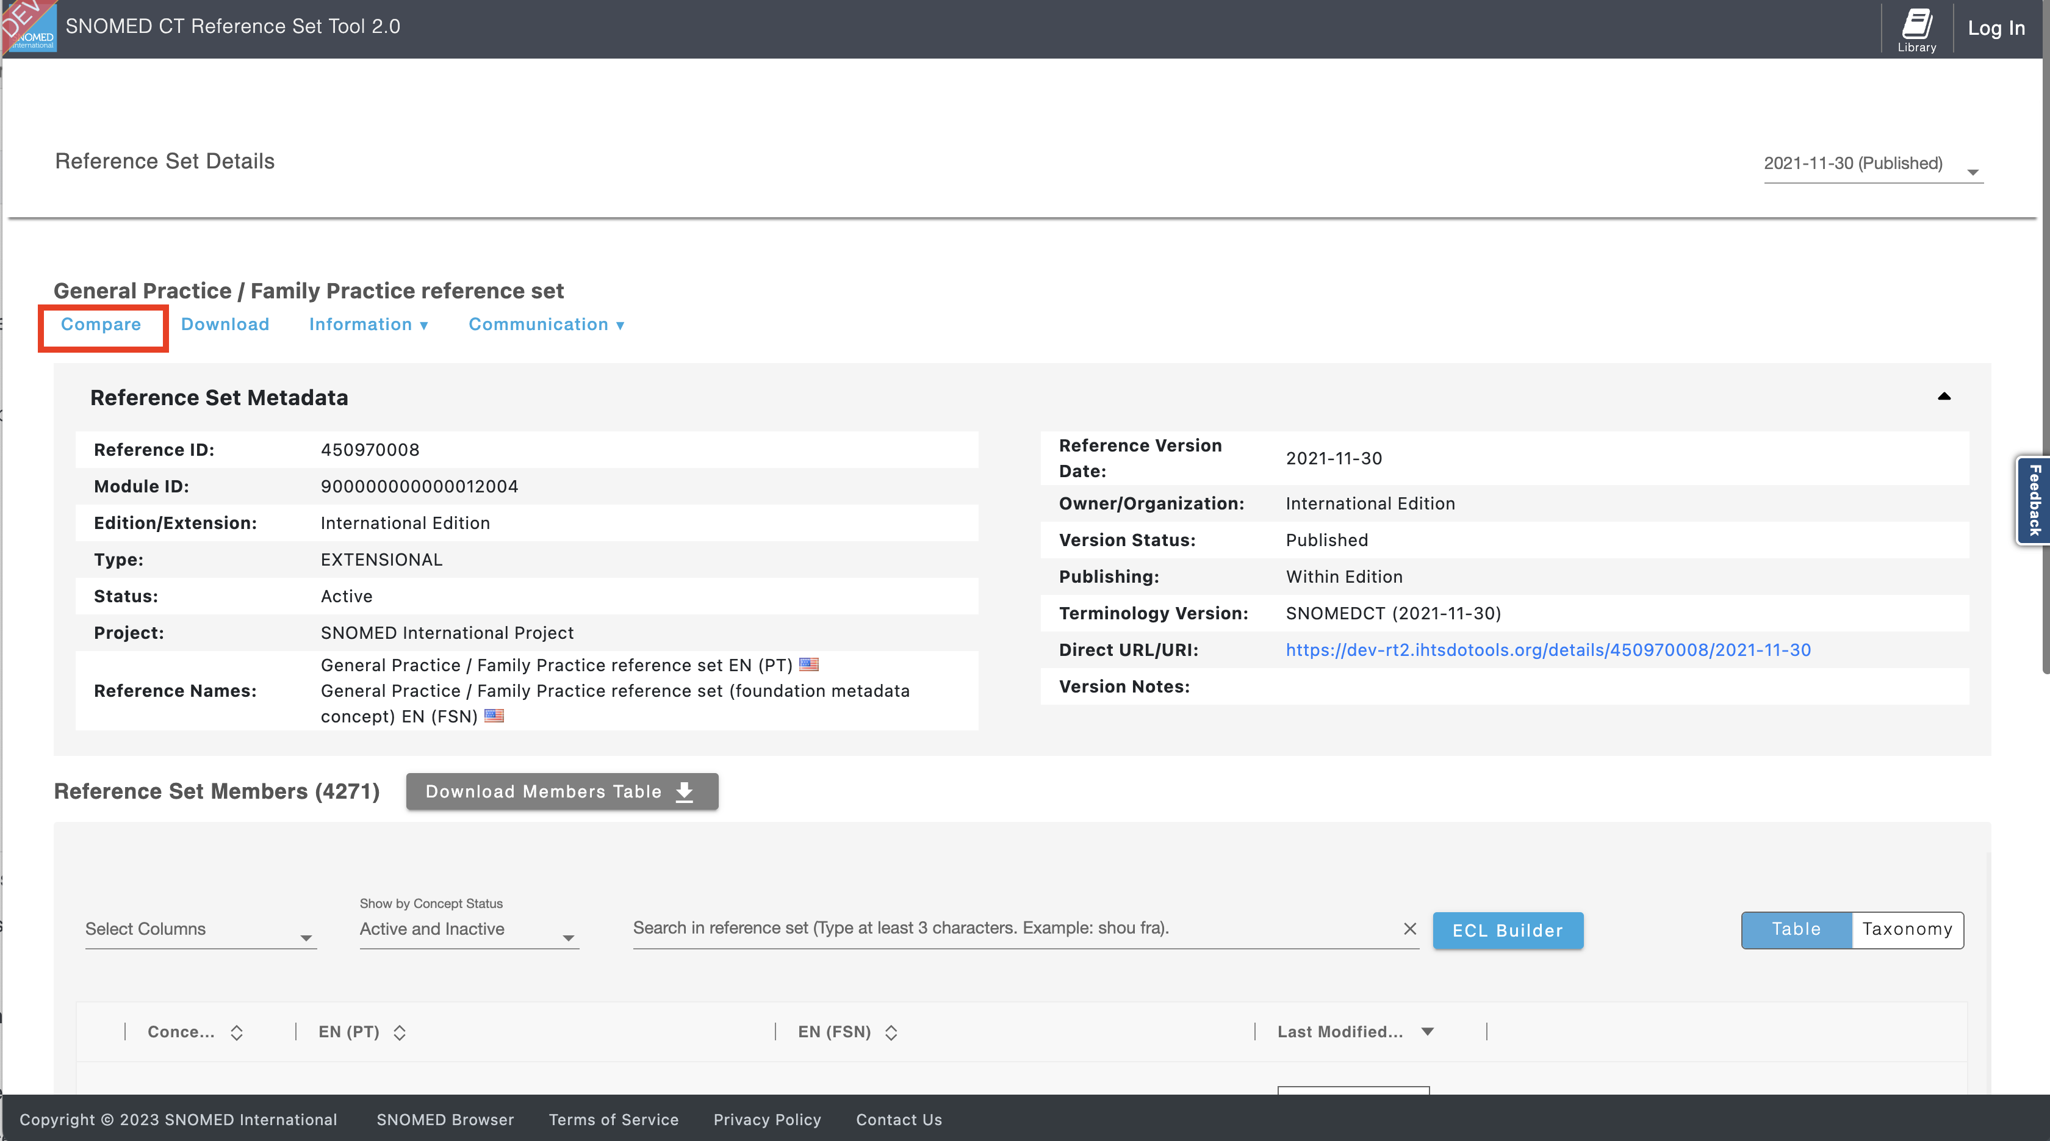Viewport: 2050px width, 1141px height.
Task: Click the Reference Set Details heading
Action: pos(165,162)
